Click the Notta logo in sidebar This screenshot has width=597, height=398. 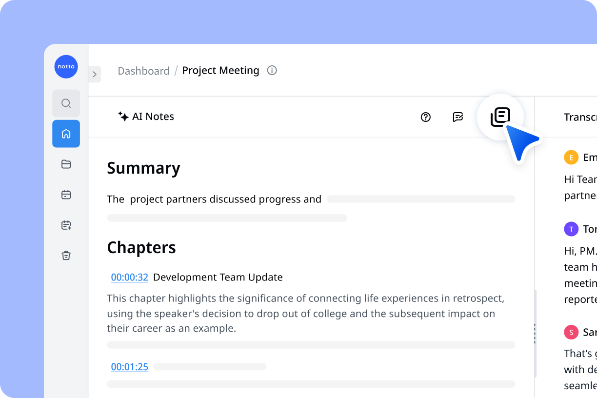tap(66, 67)
